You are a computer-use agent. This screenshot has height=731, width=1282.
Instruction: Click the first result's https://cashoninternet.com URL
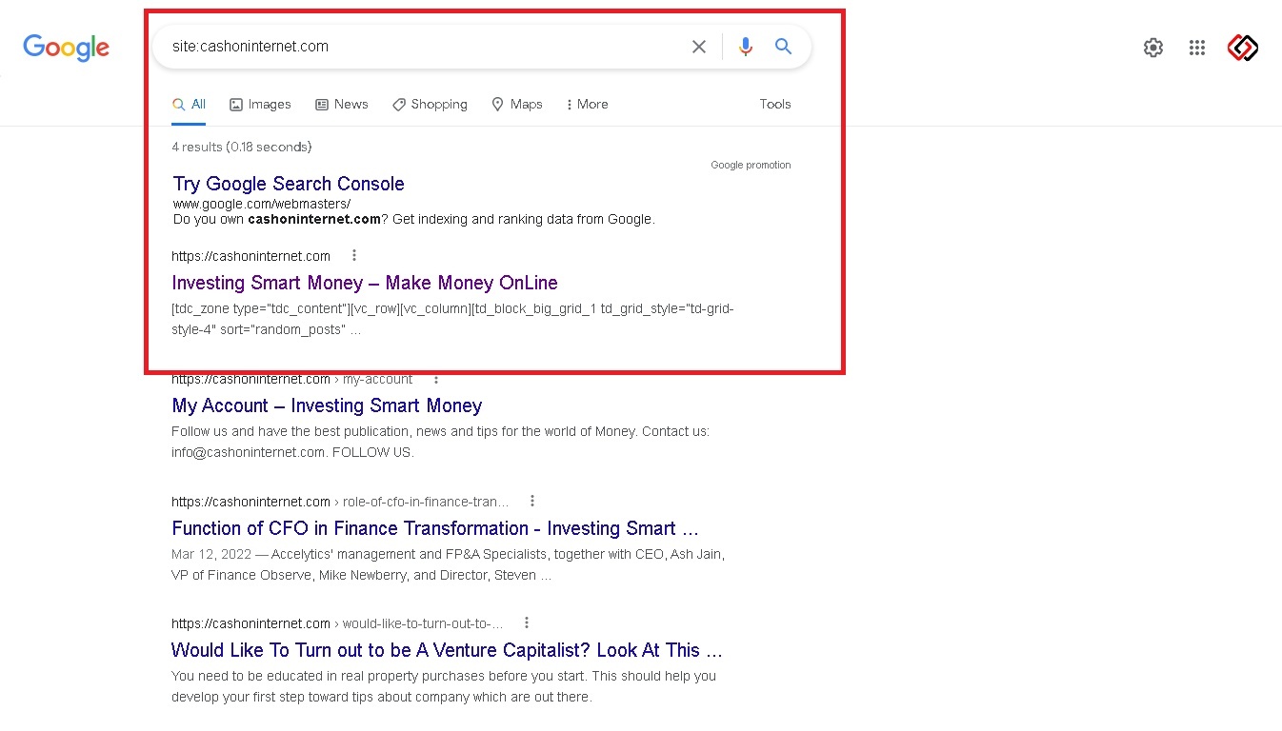pos(250,256)
